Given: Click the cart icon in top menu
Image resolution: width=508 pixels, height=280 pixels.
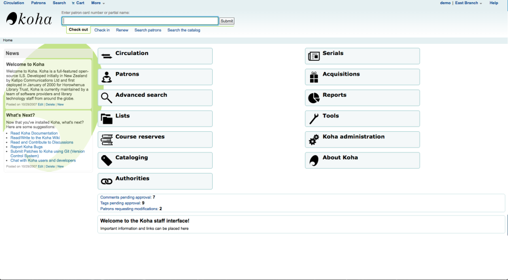Looking at the screenshot, I should 73,3.
